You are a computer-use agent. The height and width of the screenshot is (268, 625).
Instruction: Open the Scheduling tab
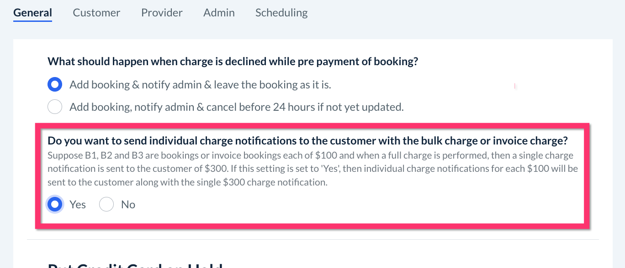point(281,13)
